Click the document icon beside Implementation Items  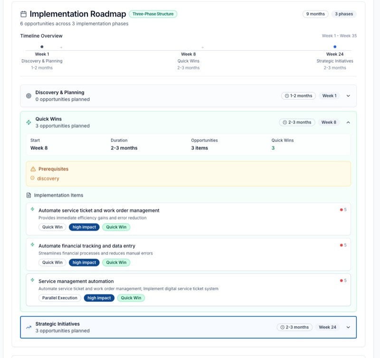29,195
